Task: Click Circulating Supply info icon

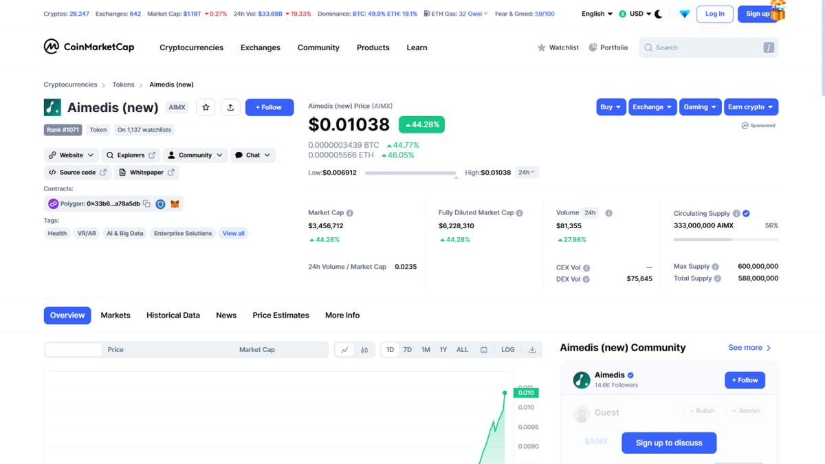Action: [x=736, y=214]
